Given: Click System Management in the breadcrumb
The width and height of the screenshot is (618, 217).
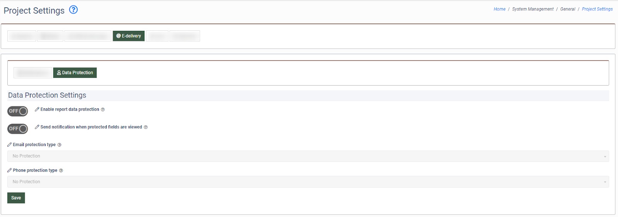Looking at the screenshot, I should 533,9.
